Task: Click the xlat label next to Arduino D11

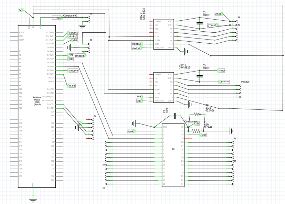Action: click(75, 40)
